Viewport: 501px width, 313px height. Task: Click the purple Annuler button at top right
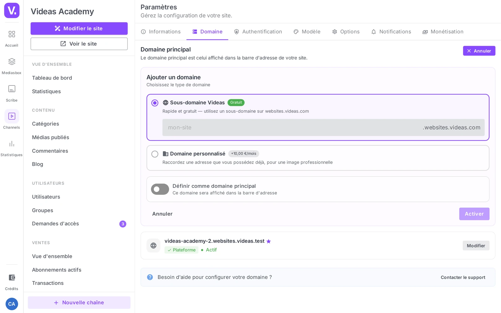click(x=479, y=51)
